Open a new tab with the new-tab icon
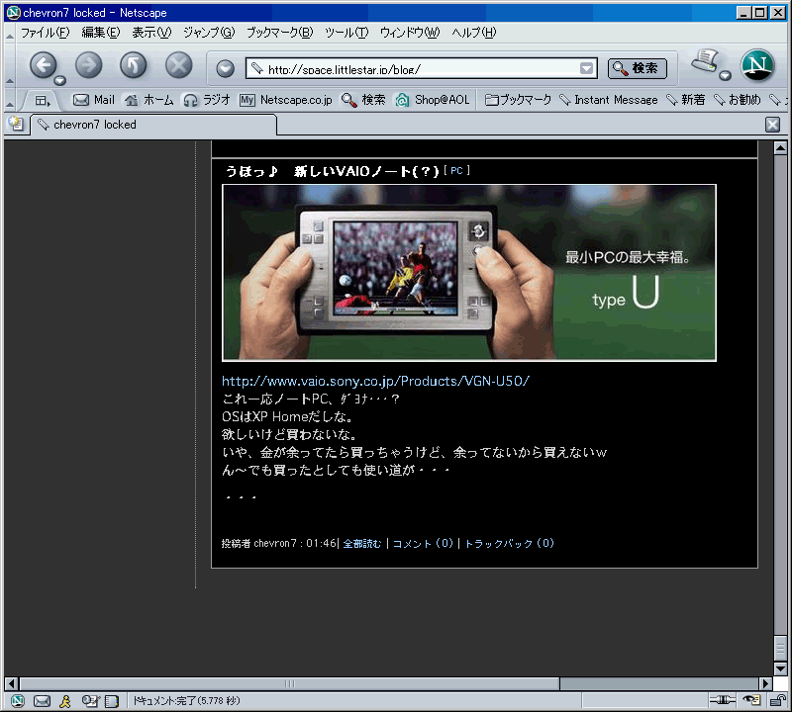The width and height of the screenshot is (792, 712). click(16, 124)
